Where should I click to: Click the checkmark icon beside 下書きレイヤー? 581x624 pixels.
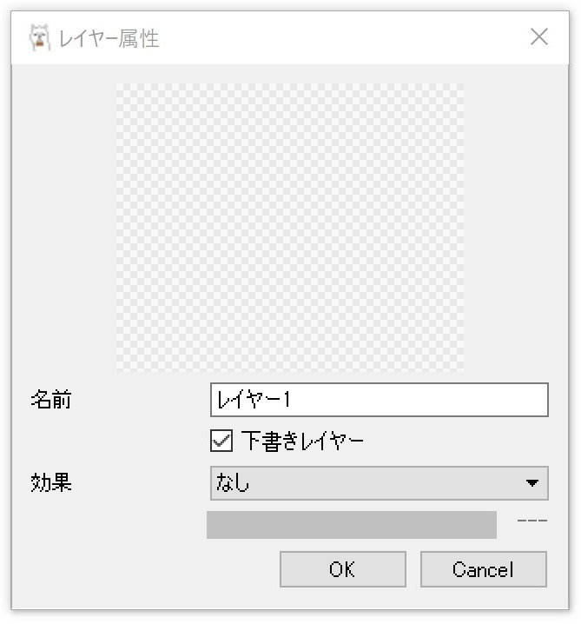(221, 441)
